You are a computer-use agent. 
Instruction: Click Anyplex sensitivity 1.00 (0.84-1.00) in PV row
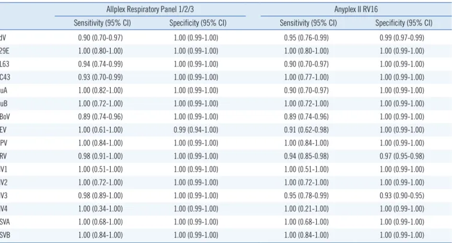tap(306, 143)
